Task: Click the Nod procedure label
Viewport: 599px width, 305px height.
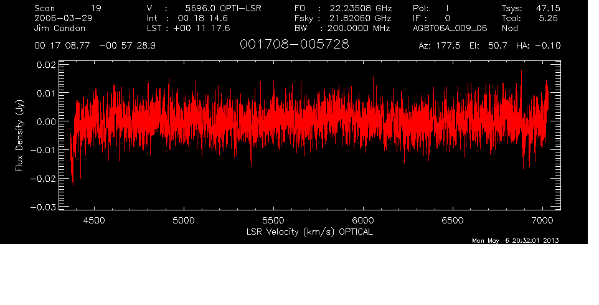Action: click(x=509, y=28)
